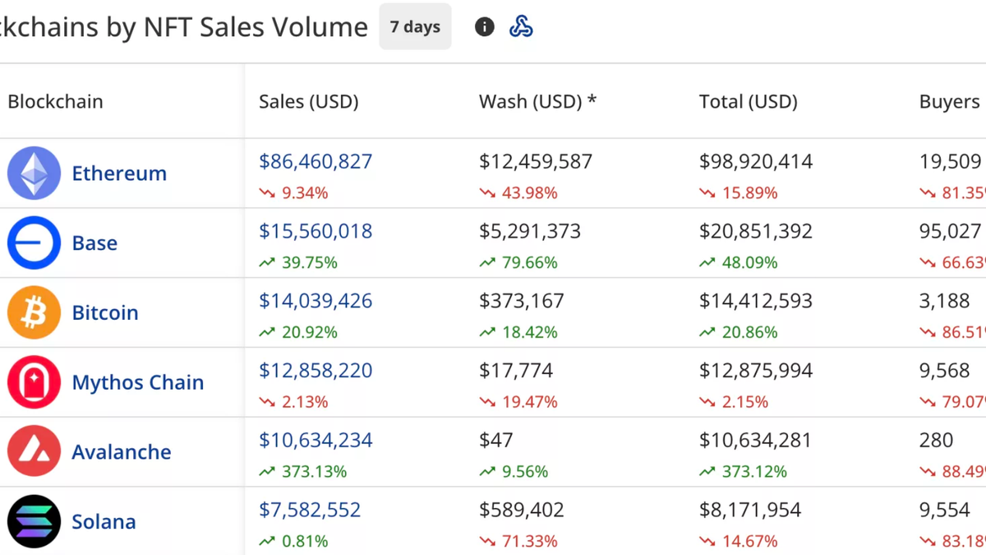986x555 pixels.
Task: Click Solana sales value $7,582,552
Action: coord(310,510)
